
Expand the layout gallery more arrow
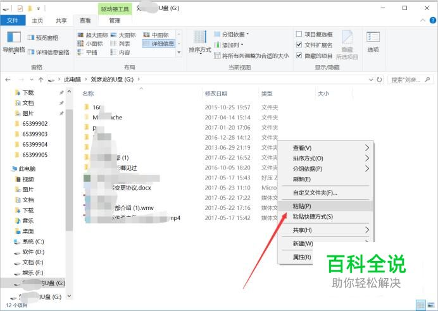[x=178, y=52]
